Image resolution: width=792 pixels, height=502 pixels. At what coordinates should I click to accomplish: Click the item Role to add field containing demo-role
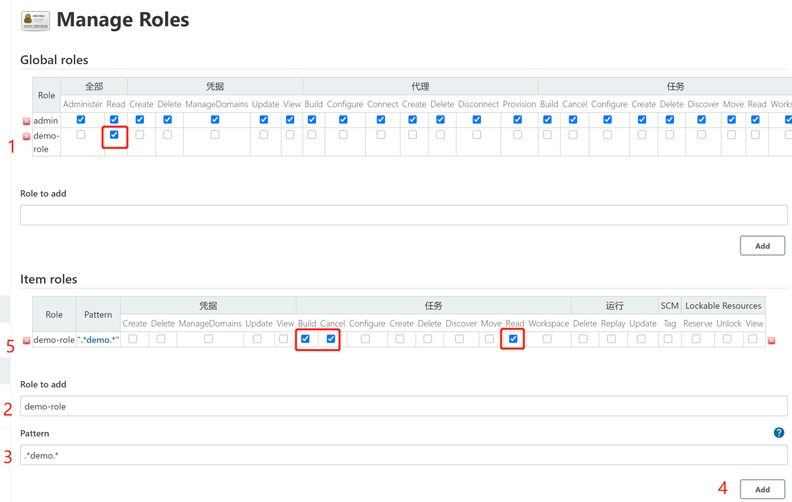pos(404,406)
